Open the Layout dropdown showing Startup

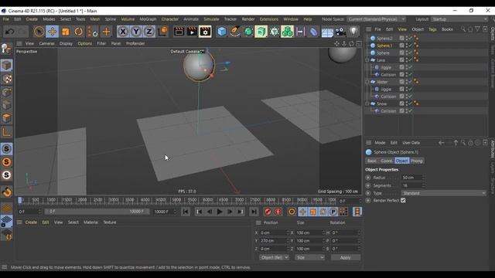point(459,19)
